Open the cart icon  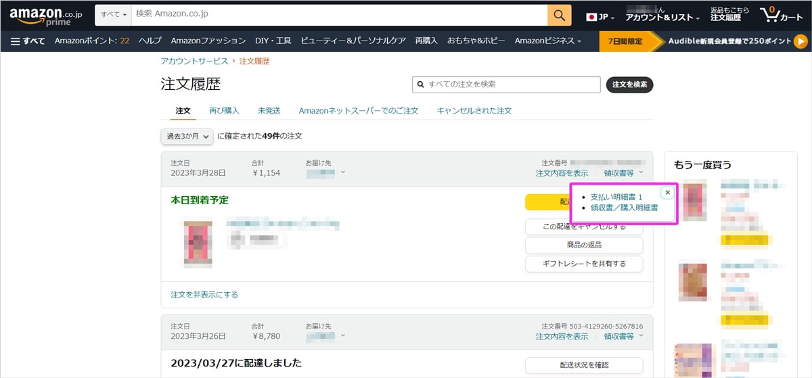tap(782, 15)
